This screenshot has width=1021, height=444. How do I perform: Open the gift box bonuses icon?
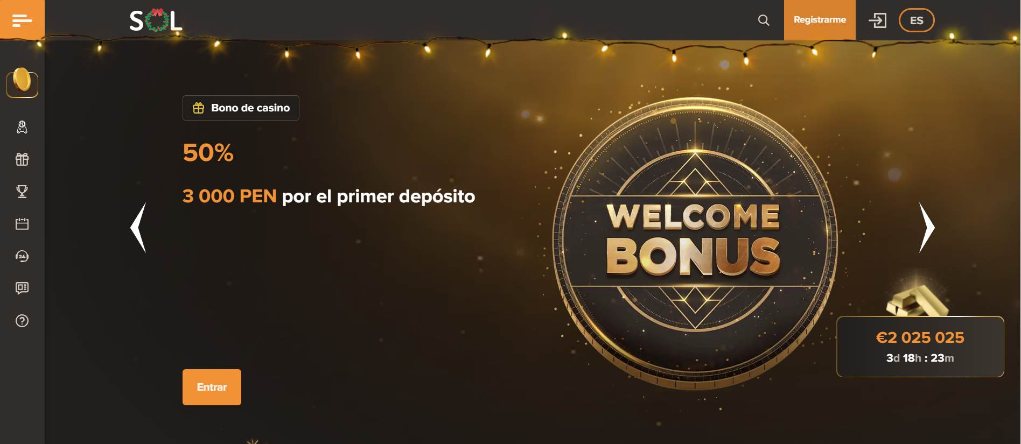click(22, 159)
